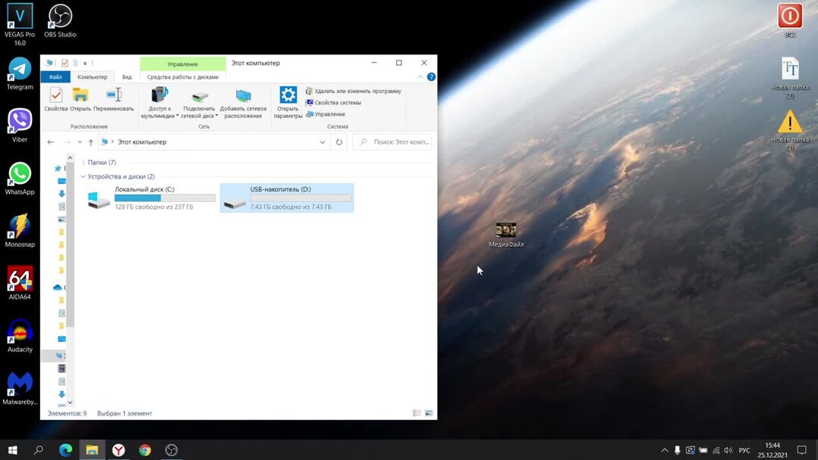Click C: drive free space bar

pos(165,198)
